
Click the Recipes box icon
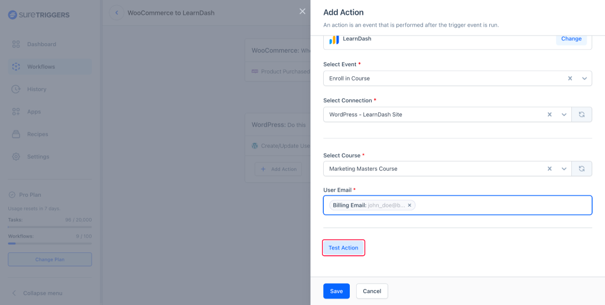(x=16, y=134)
